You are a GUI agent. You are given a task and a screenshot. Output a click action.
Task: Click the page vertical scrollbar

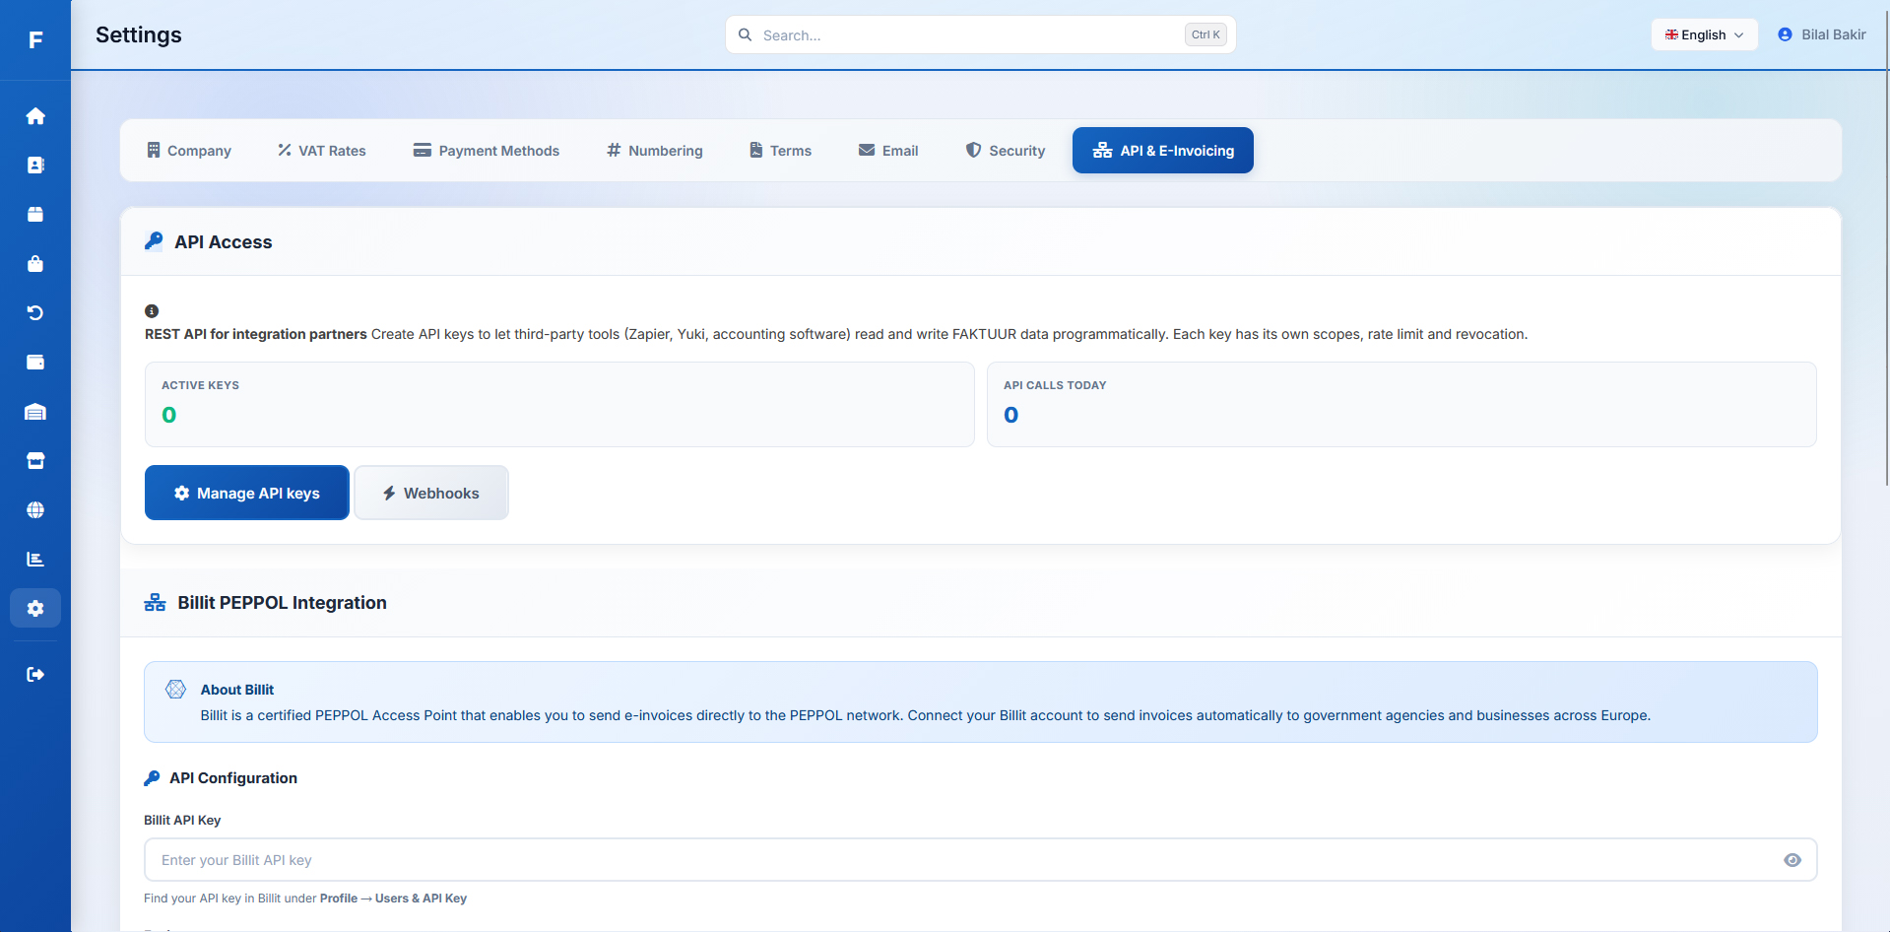[x=1886, y=246]
